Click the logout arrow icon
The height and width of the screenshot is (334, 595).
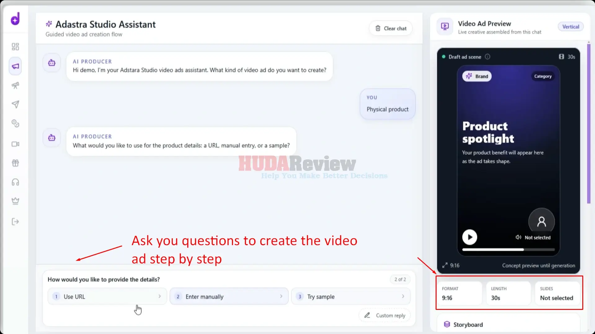click(x=15, y=222)
